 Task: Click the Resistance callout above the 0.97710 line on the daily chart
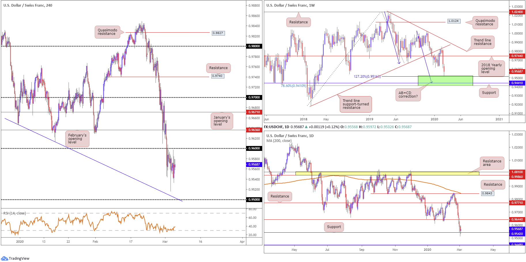click(280, 196)
